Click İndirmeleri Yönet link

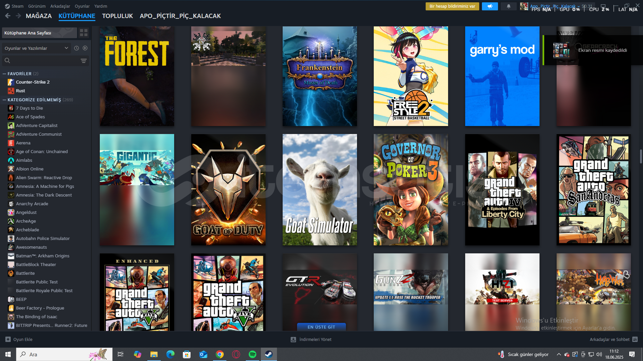[x=315, y=339]
